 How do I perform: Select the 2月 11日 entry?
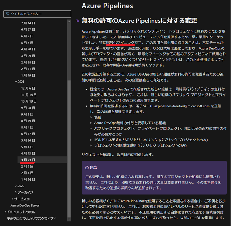(28, 69)
